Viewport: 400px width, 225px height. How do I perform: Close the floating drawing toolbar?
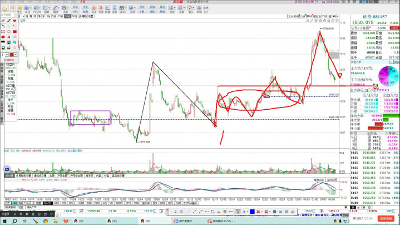[x=167, y=210]
